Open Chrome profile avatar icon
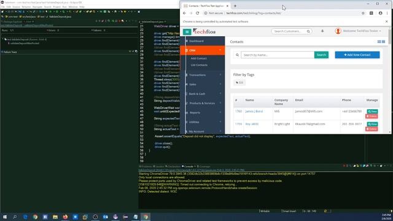The height and width of the screenshot is (221, 393). [x=381, y=13]
